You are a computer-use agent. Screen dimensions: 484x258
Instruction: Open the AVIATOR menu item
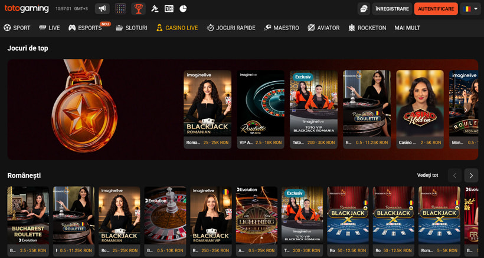point(323,28)
